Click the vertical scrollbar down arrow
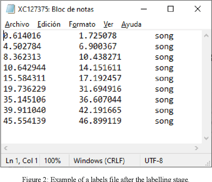Image resolution: width=212 pixels, height=182 pixels. (206, 138)
